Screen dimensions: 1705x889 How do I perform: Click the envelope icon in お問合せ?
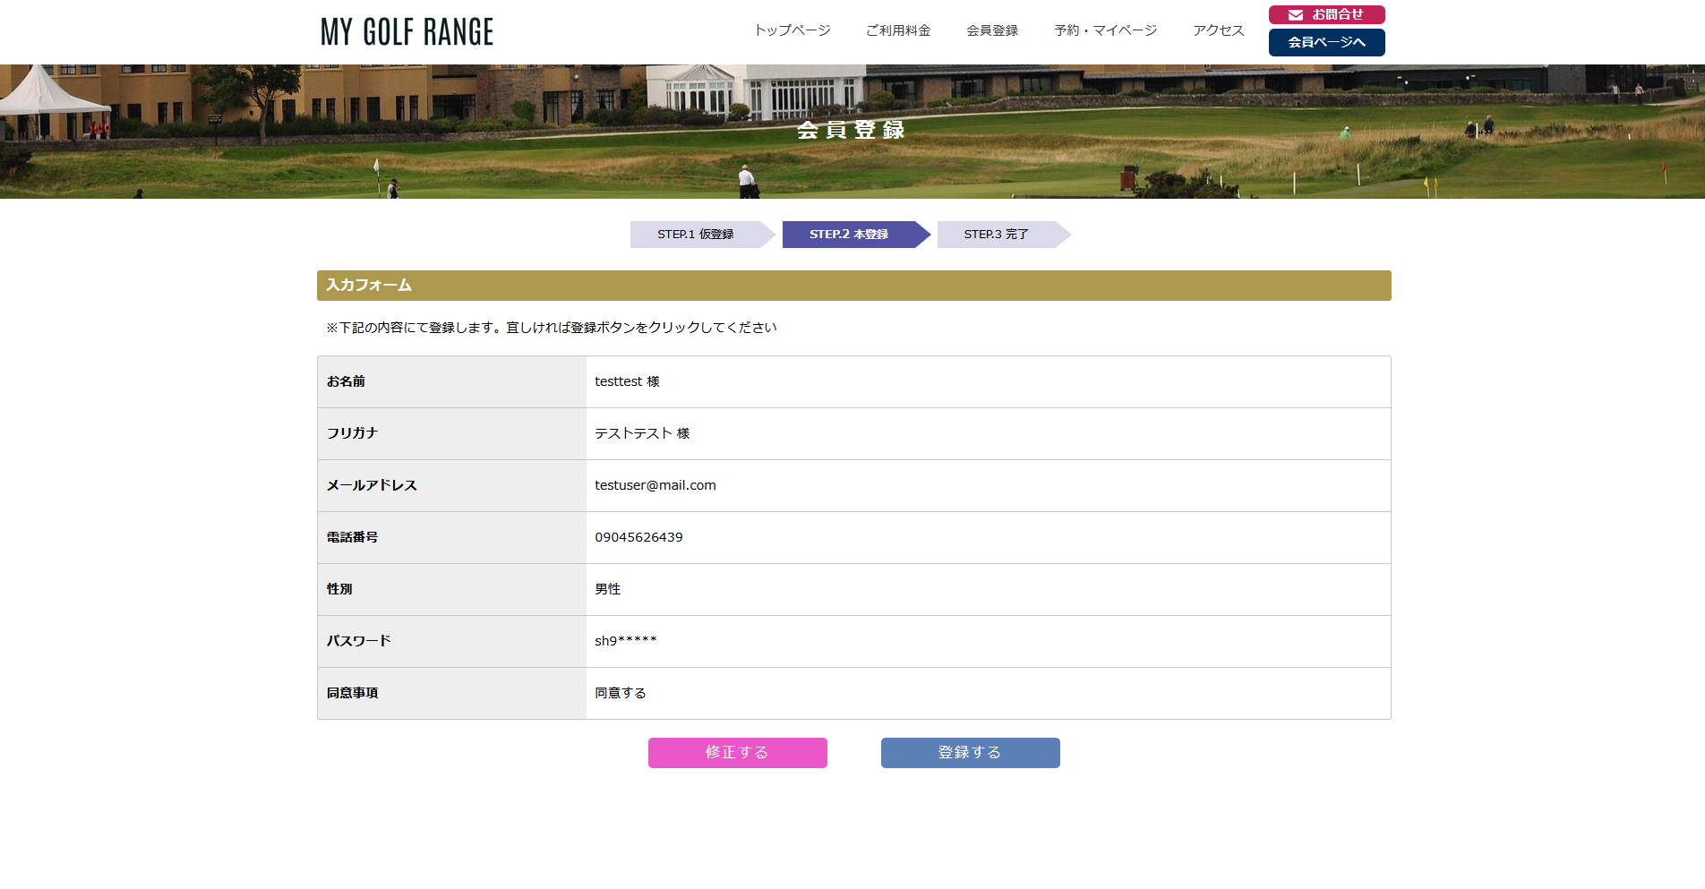(x=1295, y=15)
